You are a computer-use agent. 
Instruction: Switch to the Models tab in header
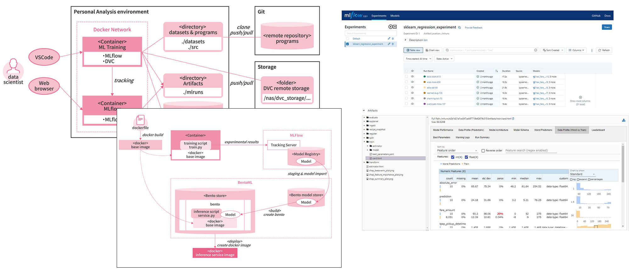pos(395,16)
